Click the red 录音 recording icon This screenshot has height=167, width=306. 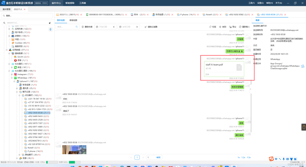pyautogui.click(x=15, y=60)
